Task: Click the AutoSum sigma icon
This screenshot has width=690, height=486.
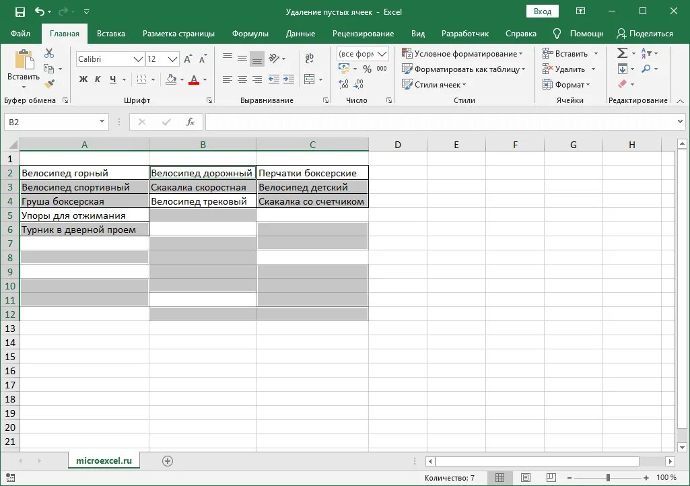Action: pos(622,53)
